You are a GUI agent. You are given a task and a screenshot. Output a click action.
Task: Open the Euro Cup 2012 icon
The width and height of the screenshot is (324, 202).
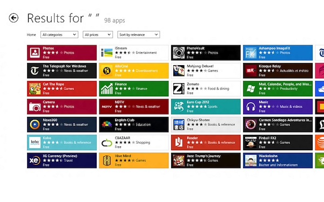(179, 107)
